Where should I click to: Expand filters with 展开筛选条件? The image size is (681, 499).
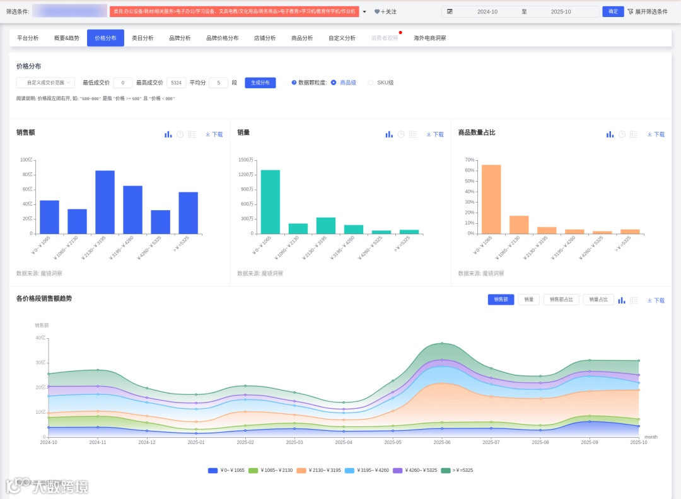648,12
